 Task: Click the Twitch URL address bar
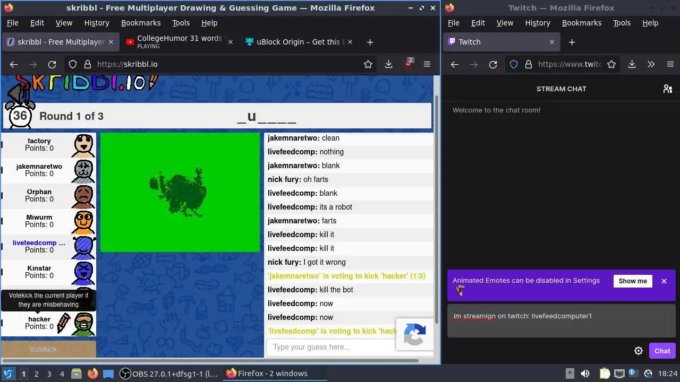[x=561, y=64]
